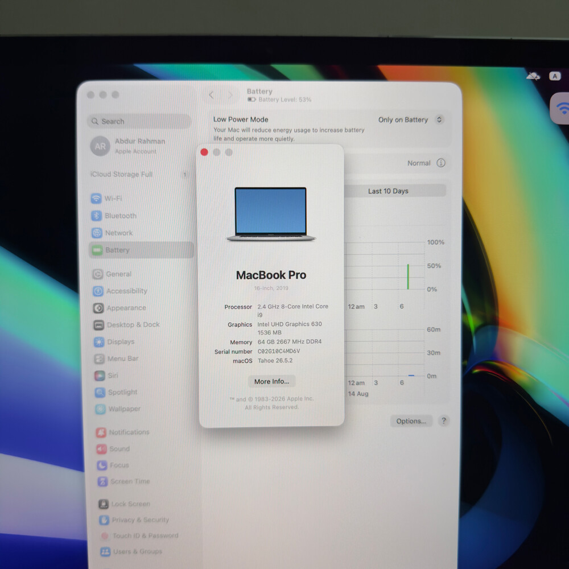Go back with the left chevron

click(x=212, y=95)
